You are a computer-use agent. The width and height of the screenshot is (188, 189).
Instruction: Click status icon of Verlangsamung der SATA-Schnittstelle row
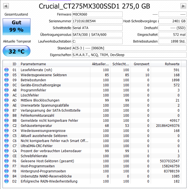[6, 110]
